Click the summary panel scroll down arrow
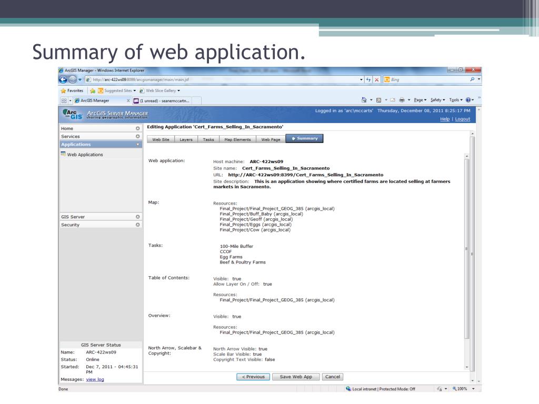The height and width of the screenshot is (404, 539). coord(467,367)
